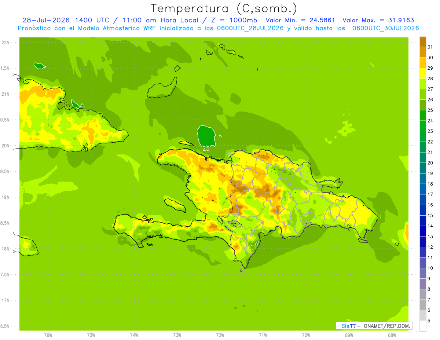Click the "74W" longitude axis label
This screenshot has width=440, height=340.
[x=134, y=335]
